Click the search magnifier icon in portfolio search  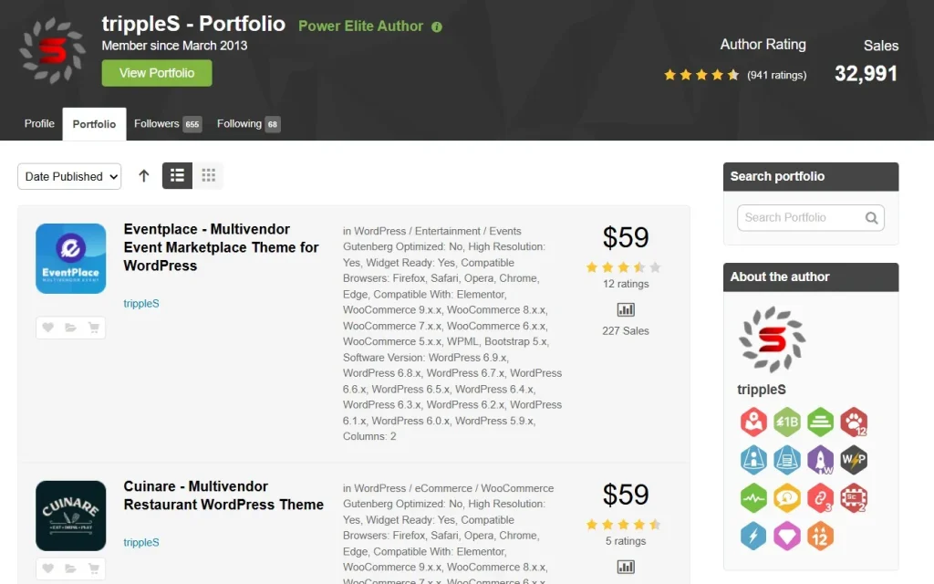point(871,218)
